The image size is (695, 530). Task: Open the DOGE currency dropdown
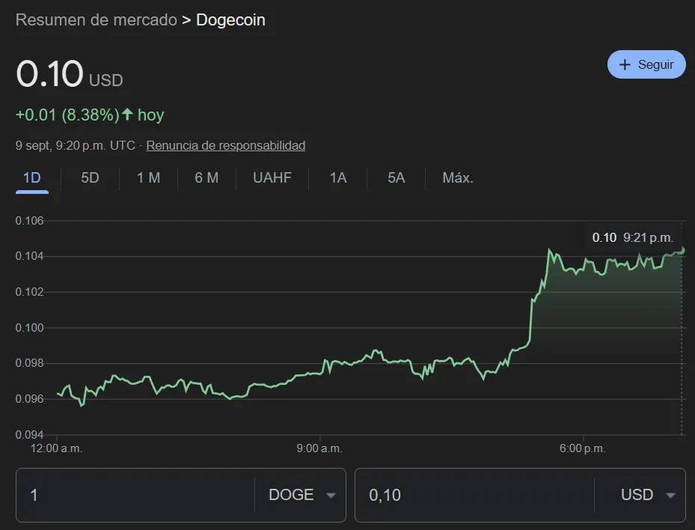301,495
